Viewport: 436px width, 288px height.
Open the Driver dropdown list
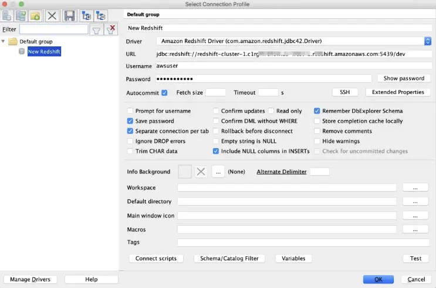click(x=428, y=41)
